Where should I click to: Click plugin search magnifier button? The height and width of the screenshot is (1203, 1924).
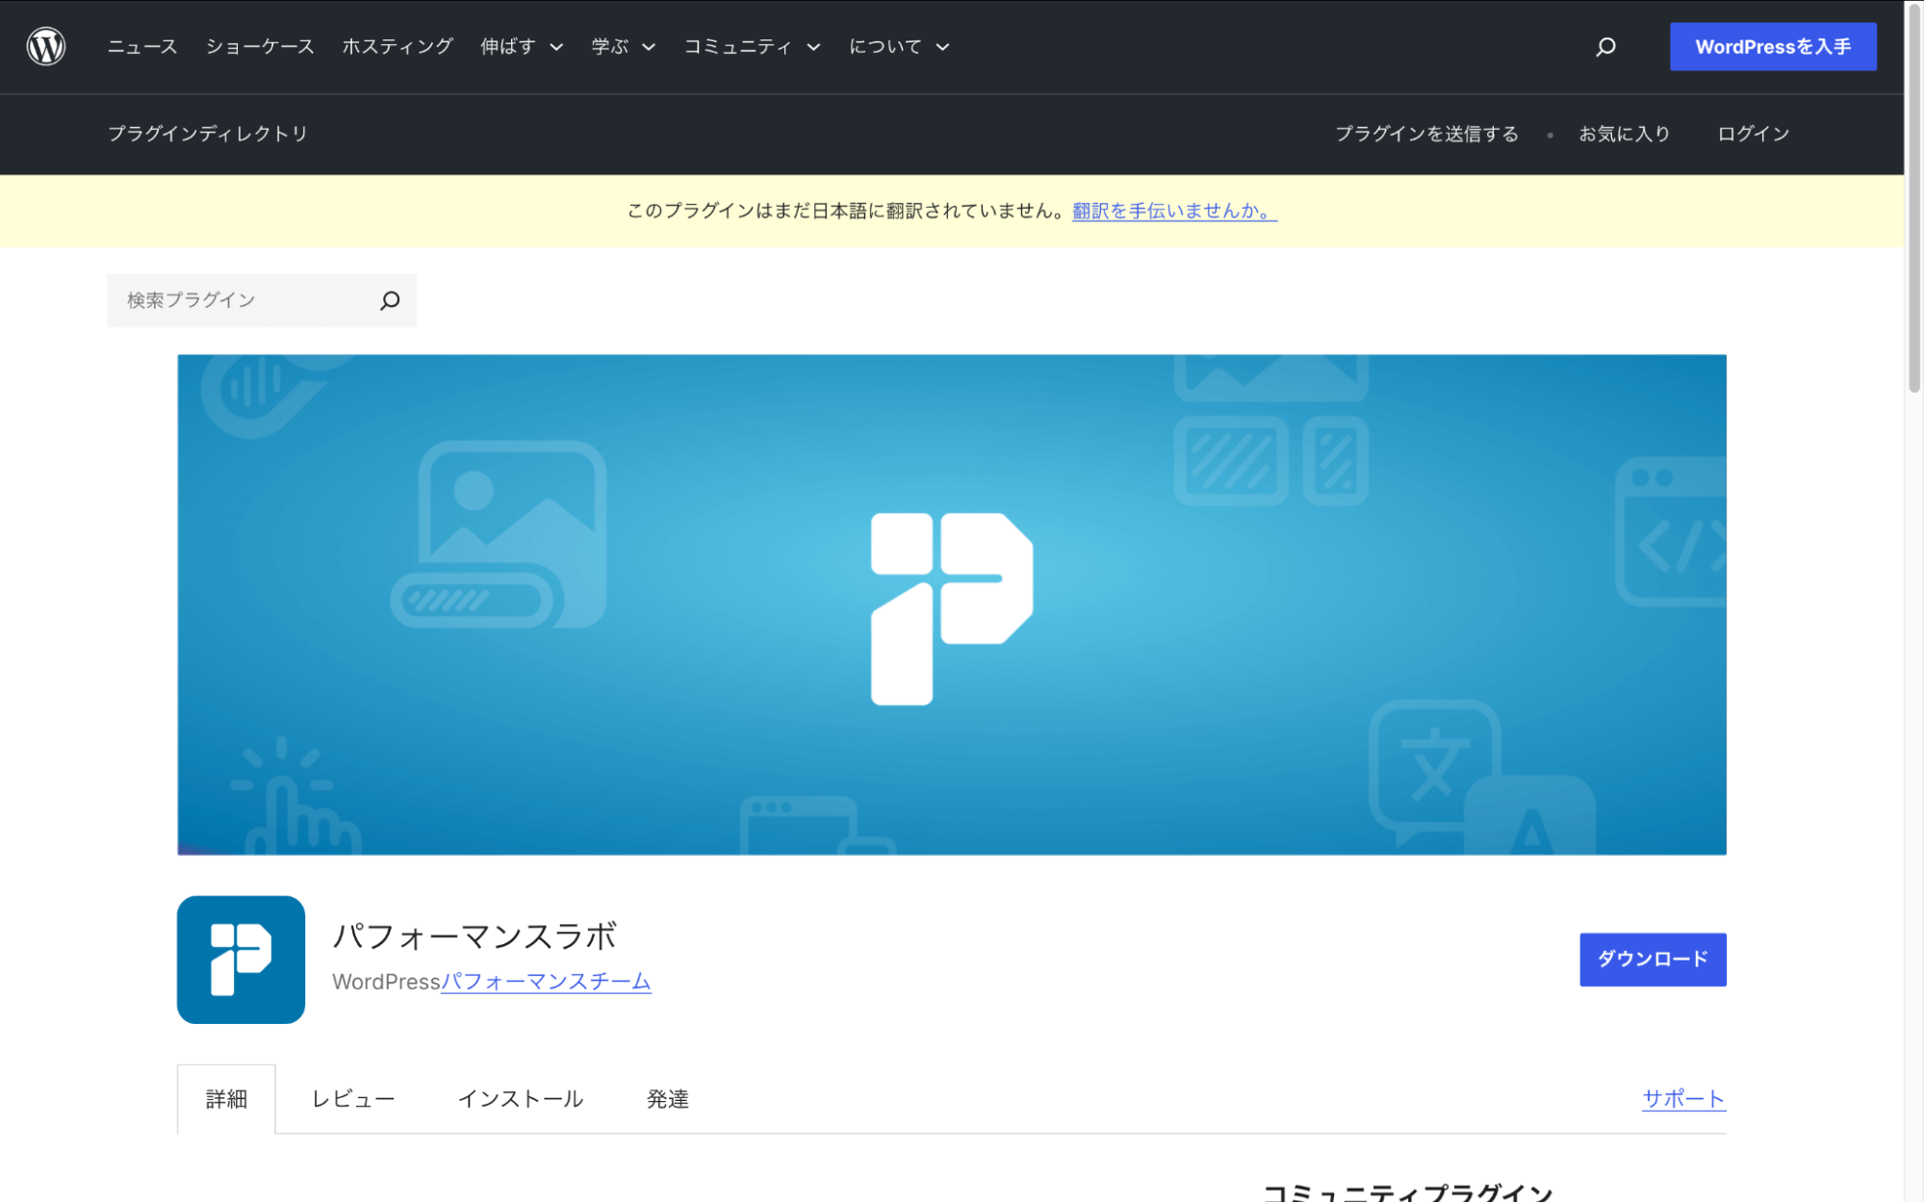[390, 300]
